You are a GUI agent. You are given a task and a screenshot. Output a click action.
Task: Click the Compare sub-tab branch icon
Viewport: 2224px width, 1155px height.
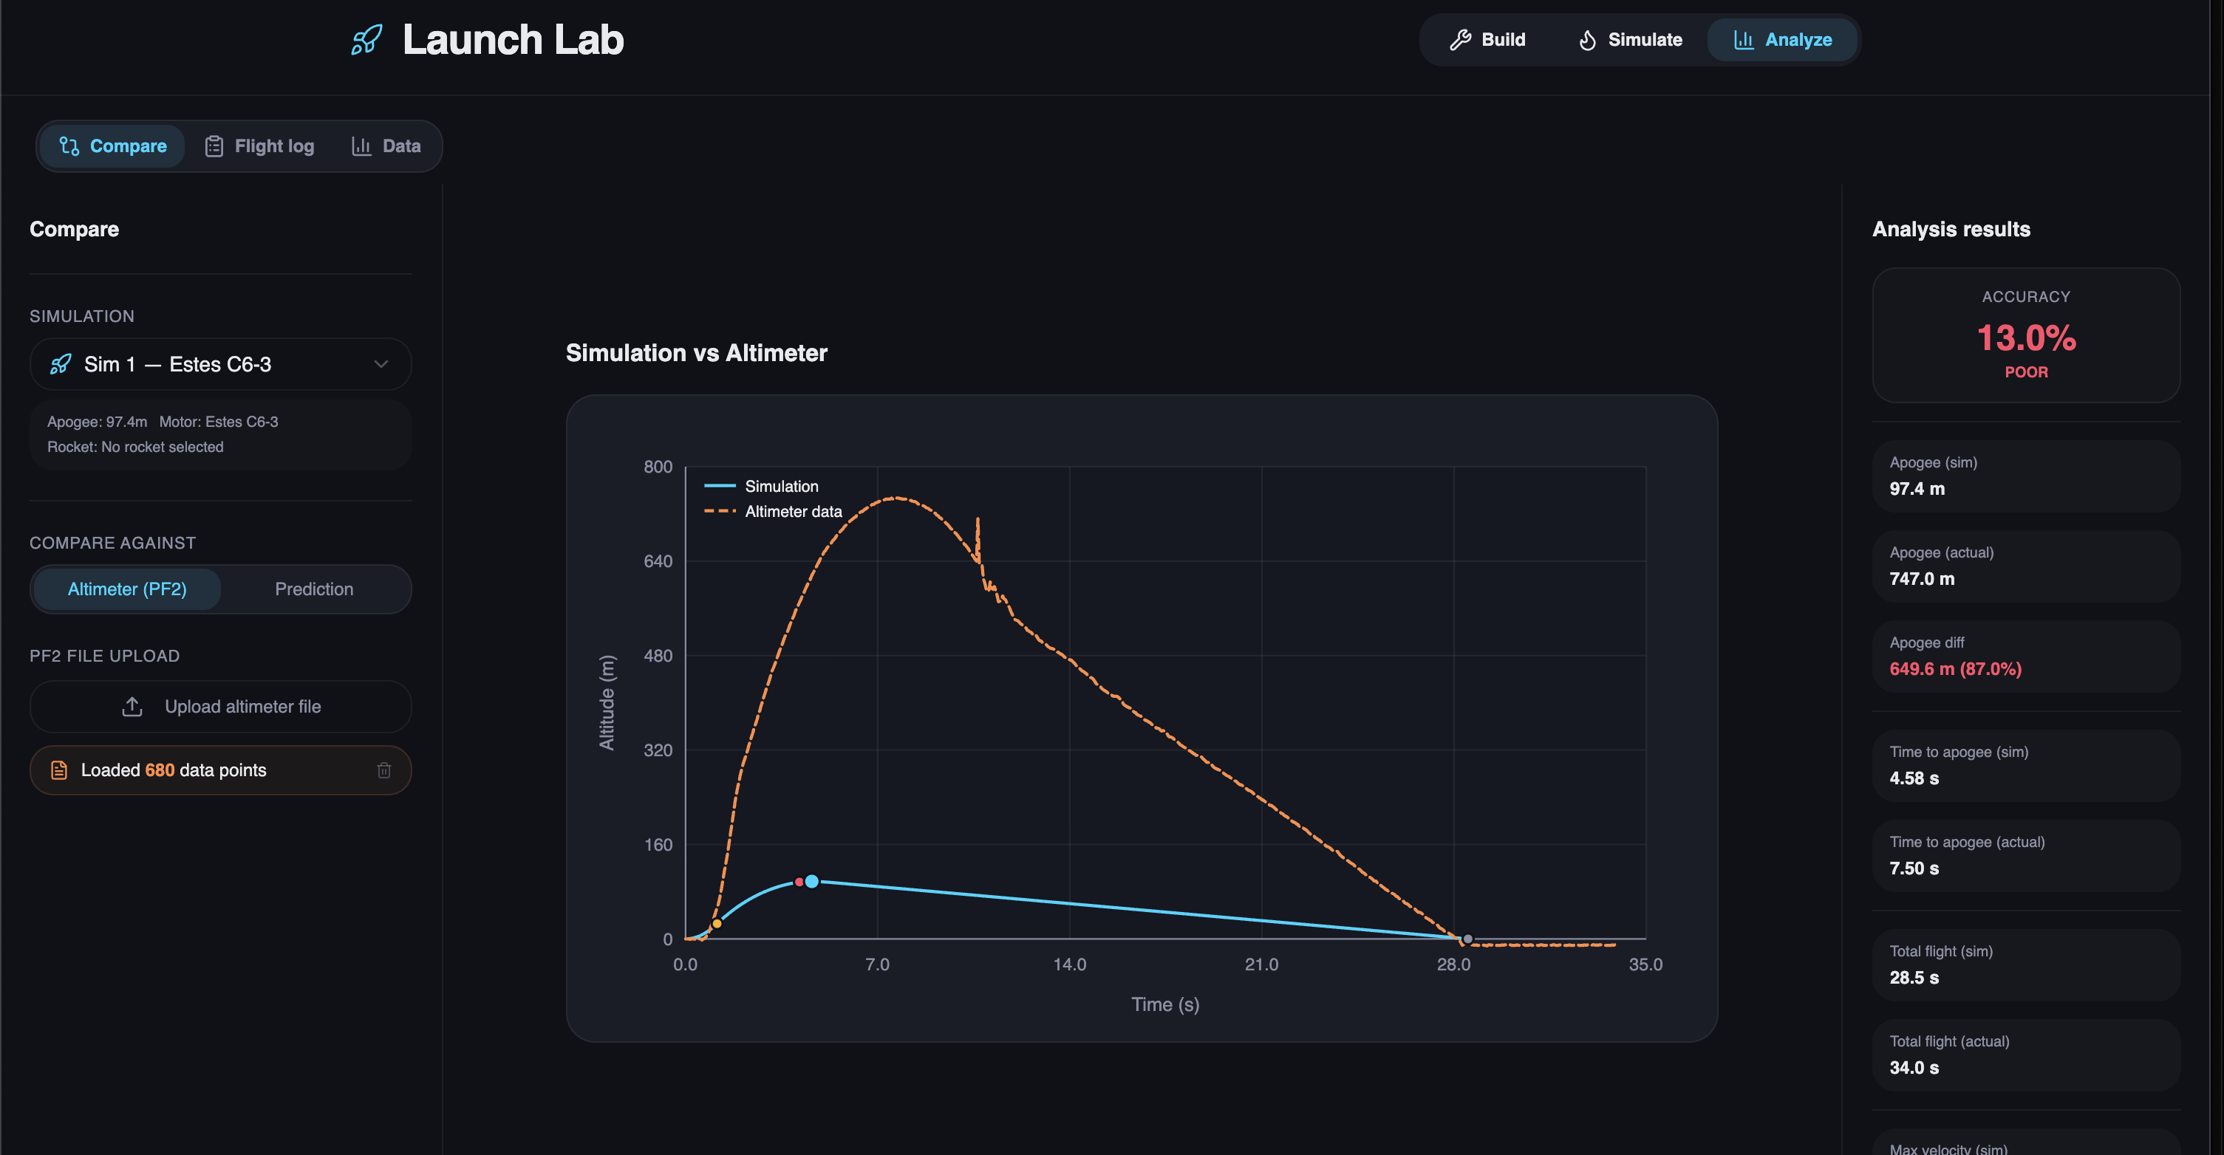69,146
